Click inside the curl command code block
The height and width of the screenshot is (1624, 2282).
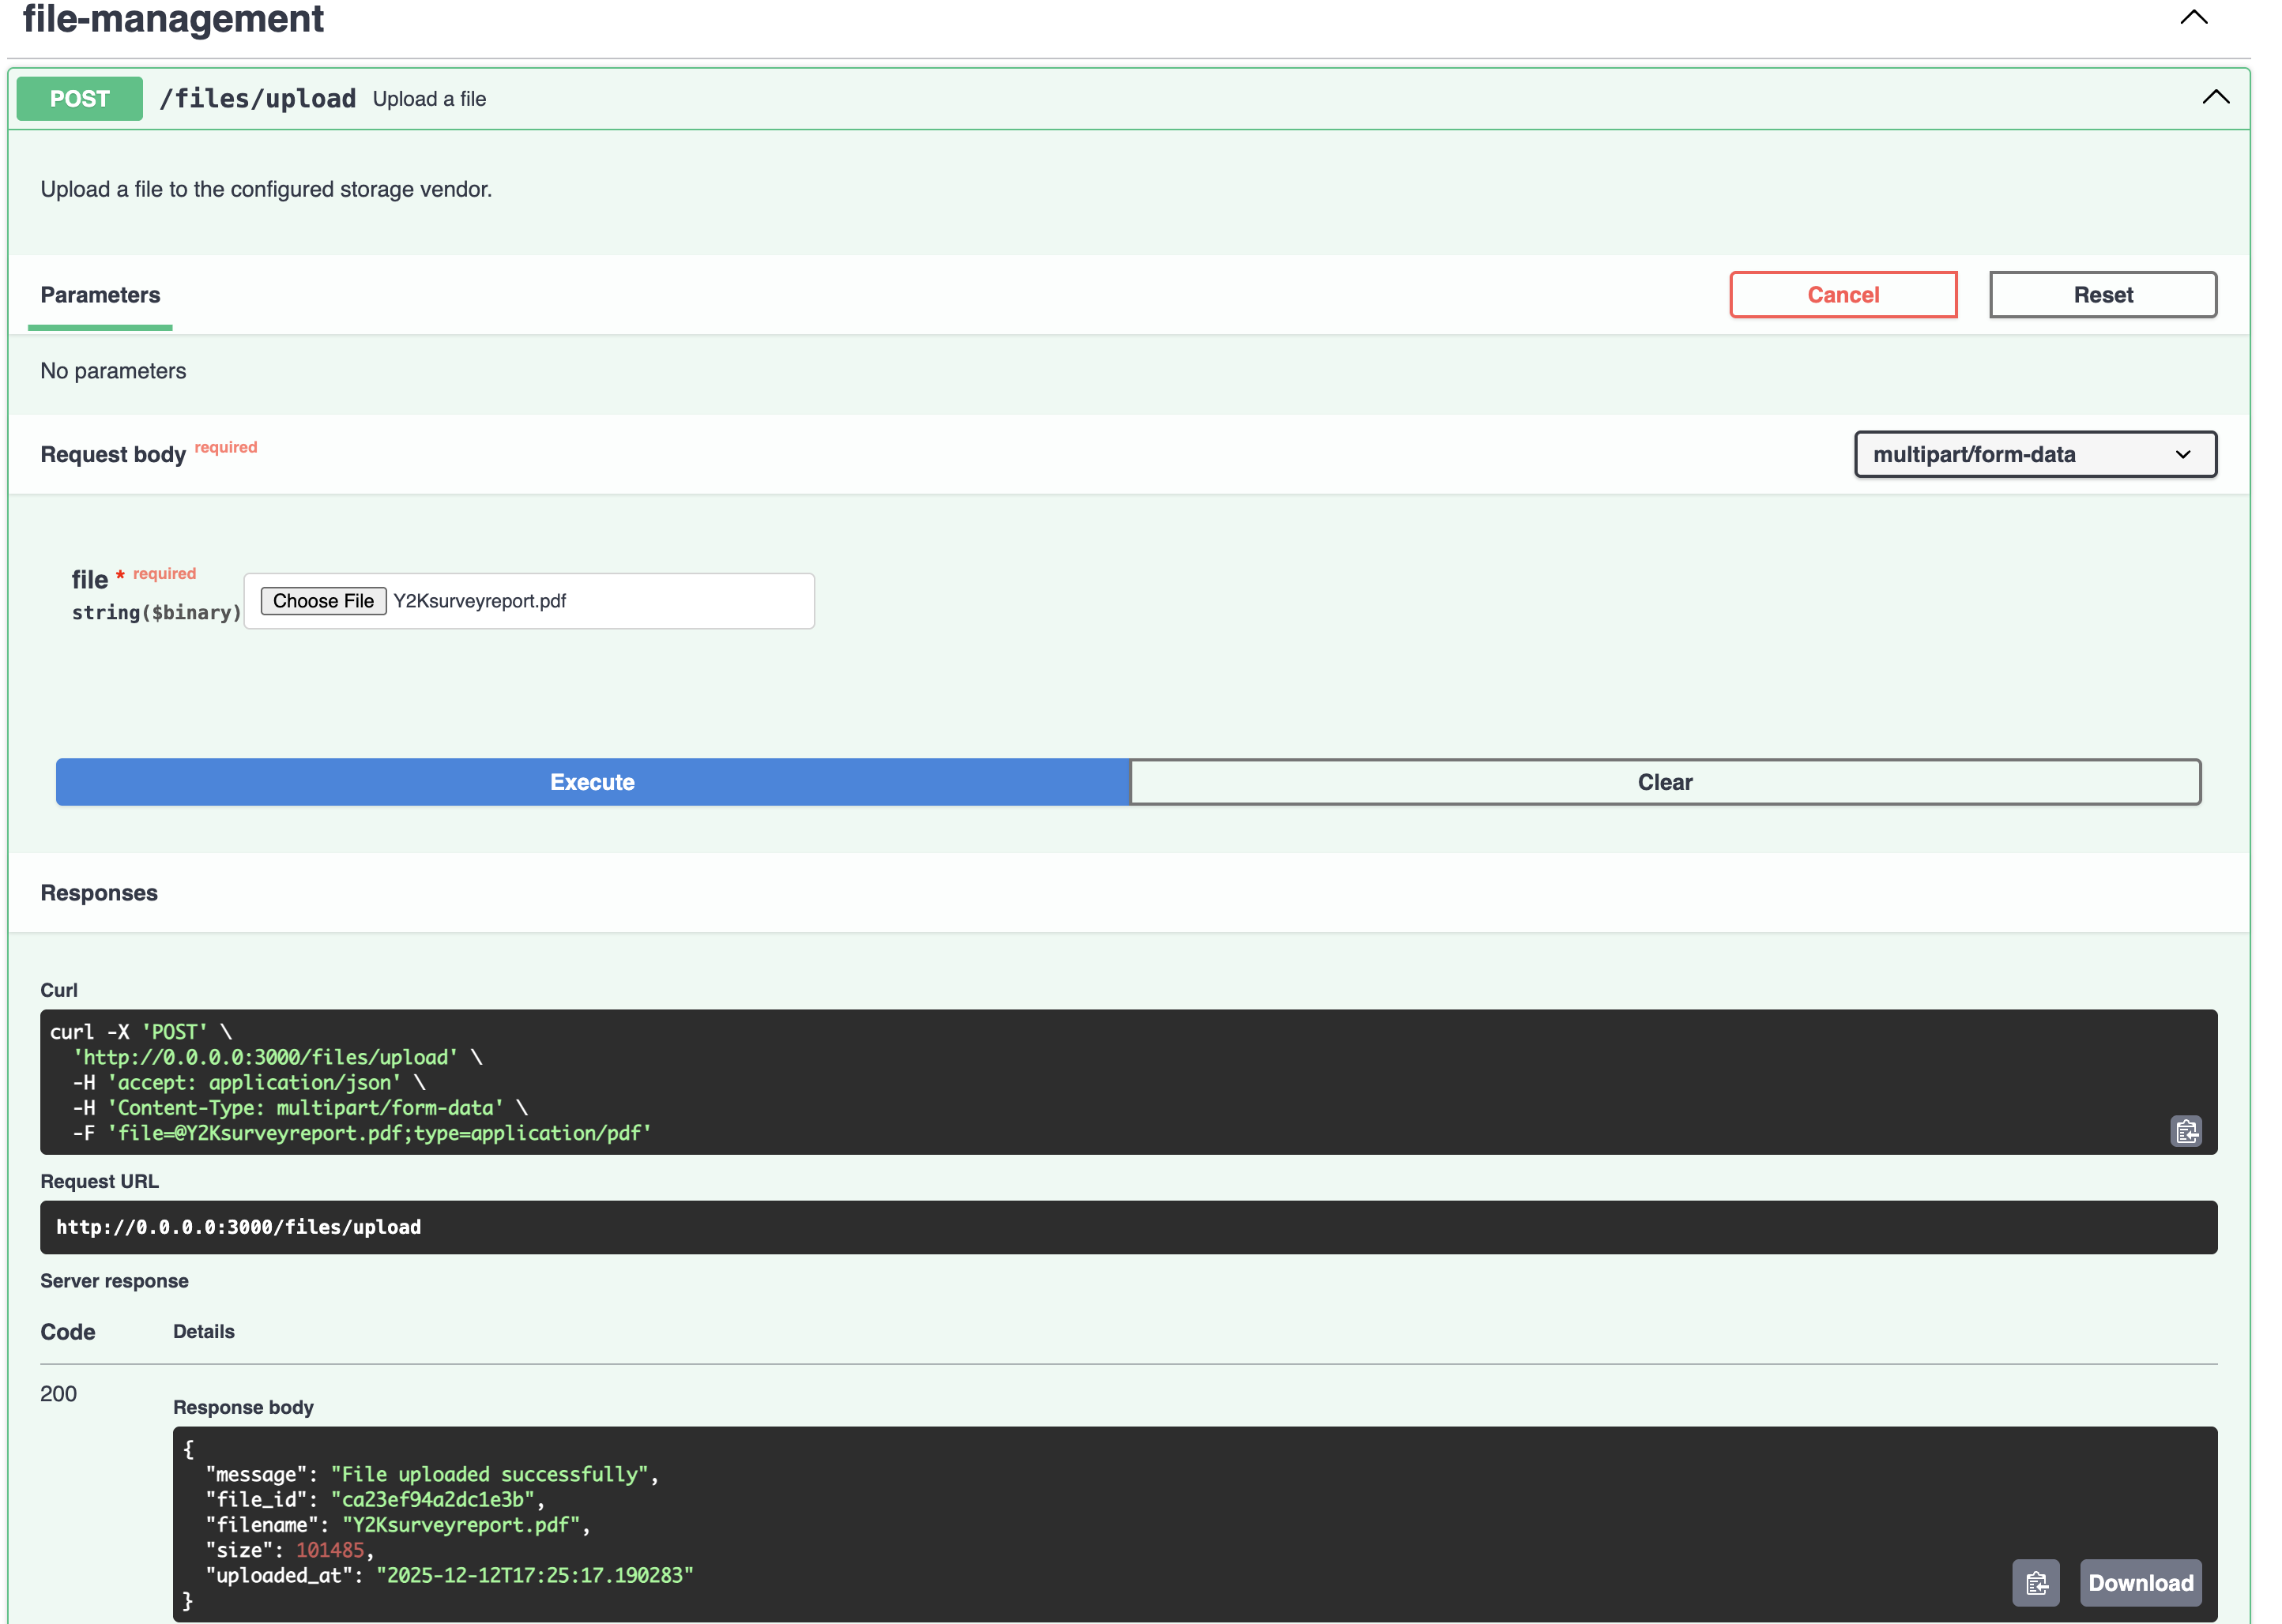point(1101,1082)
